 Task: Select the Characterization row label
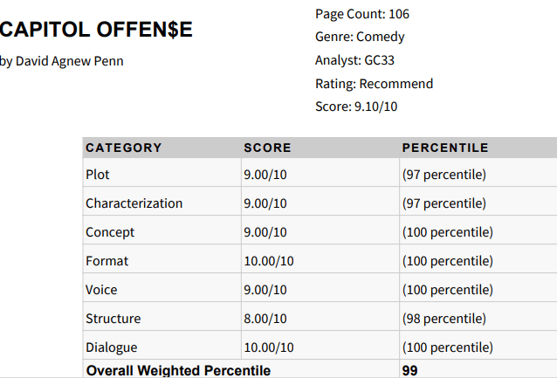[134, 203]
